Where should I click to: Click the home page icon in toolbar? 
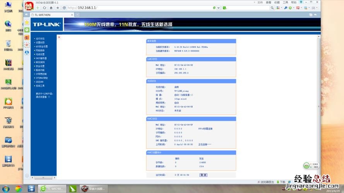click(x=51, y=8)
